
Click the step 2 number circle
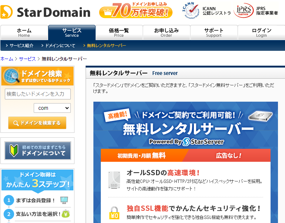point(9,214)
